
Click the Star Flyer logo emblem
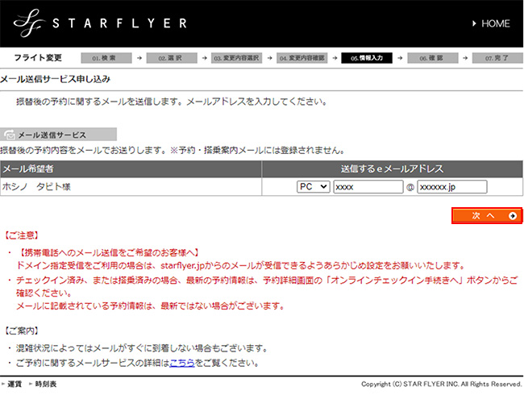[28, 23]
